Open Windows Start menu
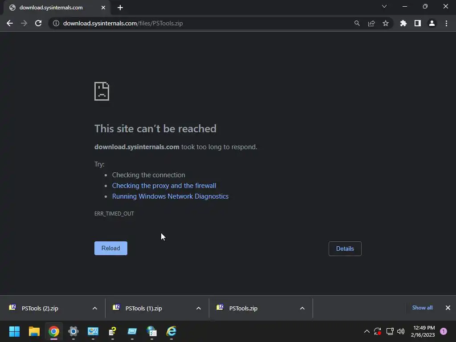Image resolution: width=456 pixels, height=342 pixels. [x=14, y=331]
